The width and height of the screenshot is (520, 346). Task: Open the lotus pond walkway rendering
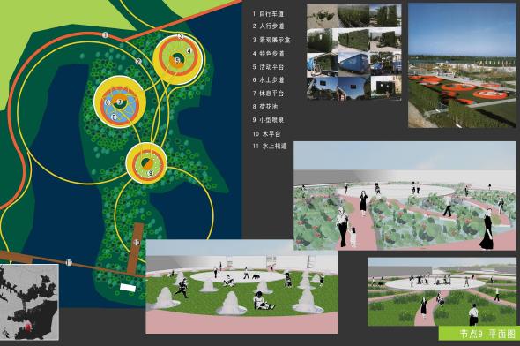click(405, 196)
